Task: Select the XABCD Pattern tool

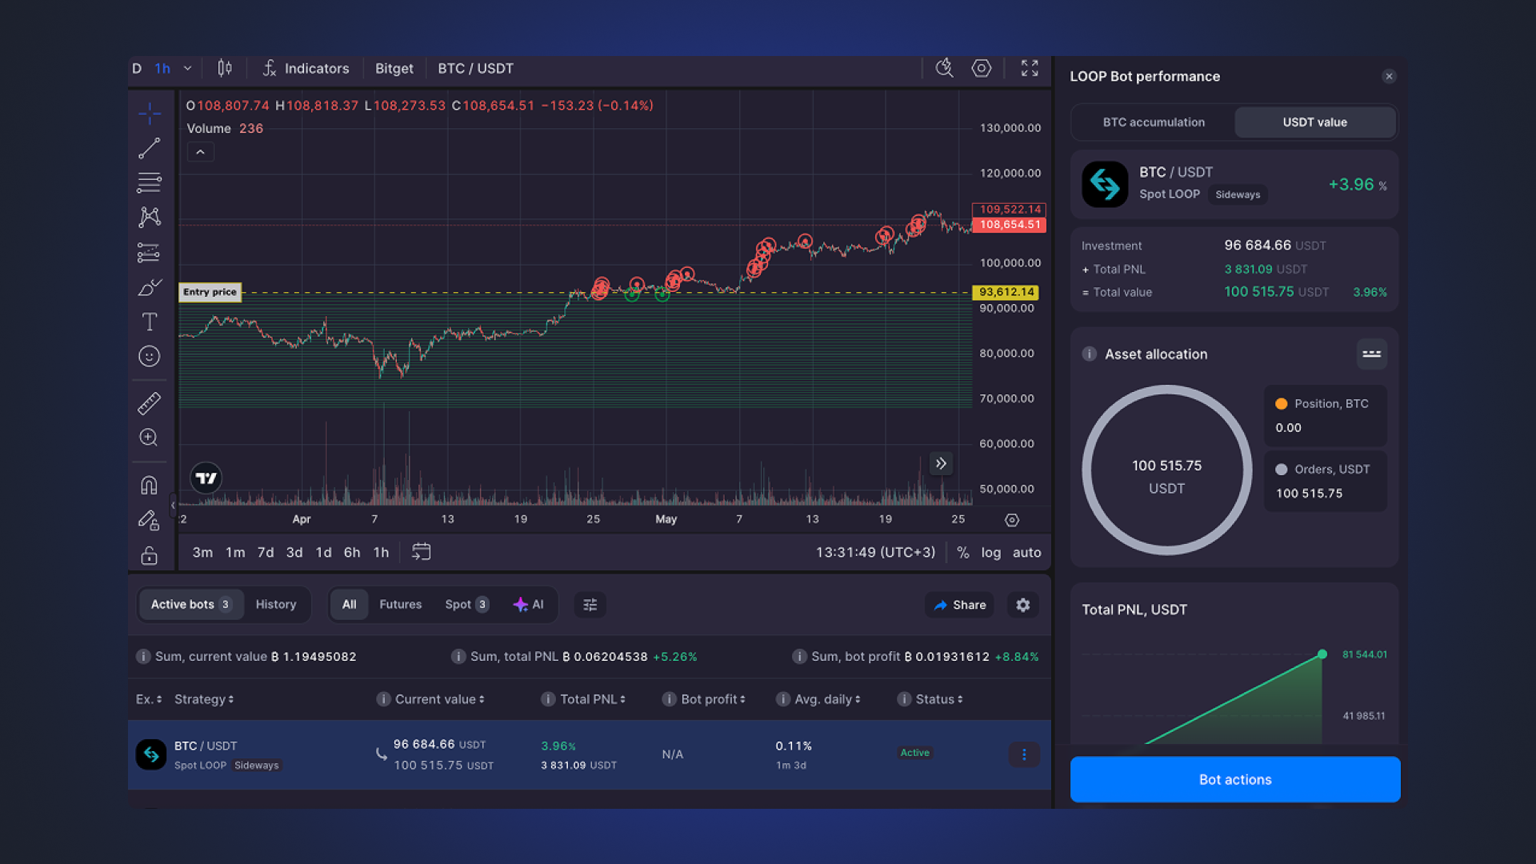Action: point(150,217)
